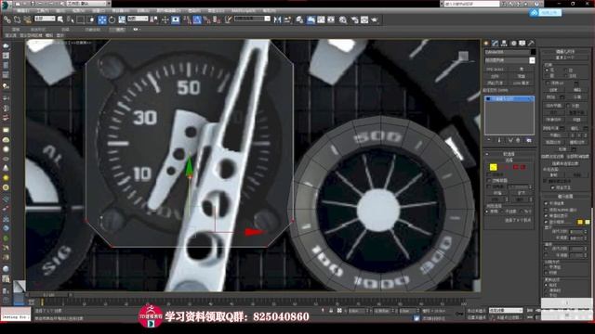Switch to the Hierarchy command panel tab
Screen dimensions: 595x334
[504, 44]
